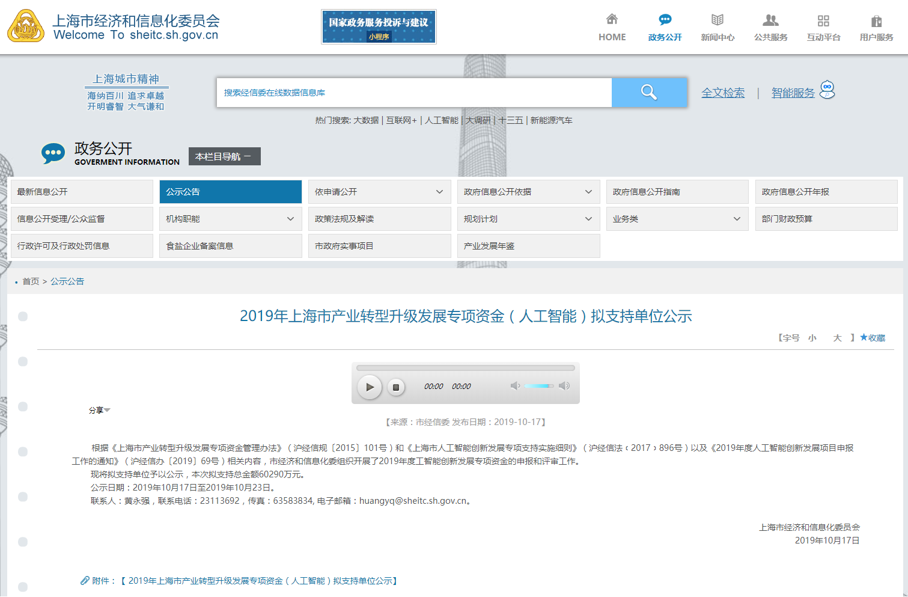The width and height of the screenshot is (908, 597).
Task: Expand the 依申请公开 dropdown
Action: (439, 192)
